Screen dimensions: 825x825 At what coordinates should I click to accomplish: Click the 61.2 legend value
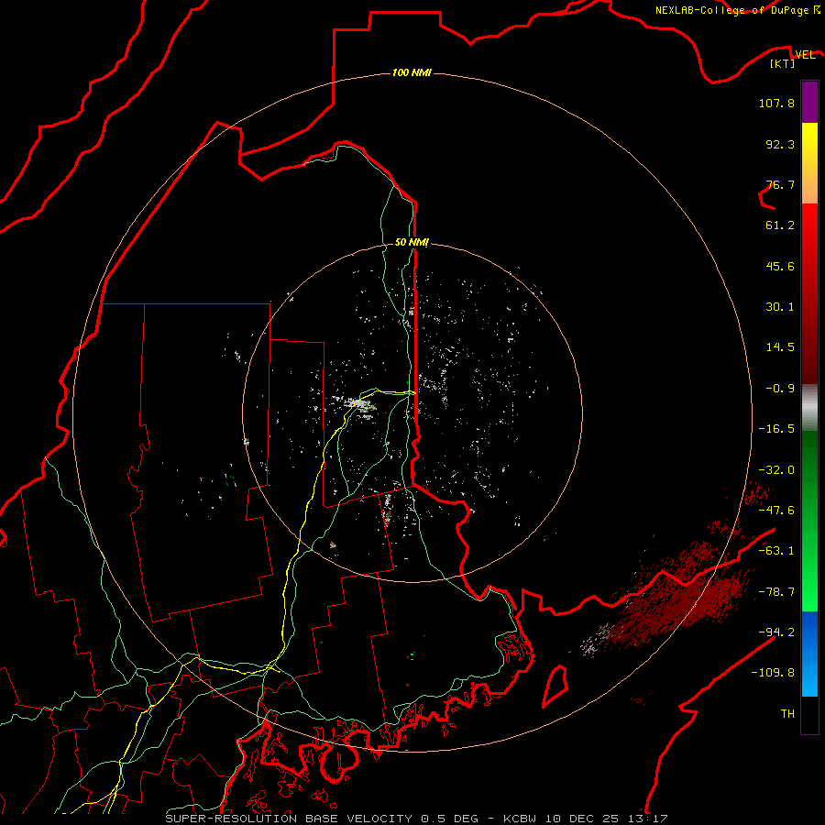pyautogui.click(x=780, y=225)
